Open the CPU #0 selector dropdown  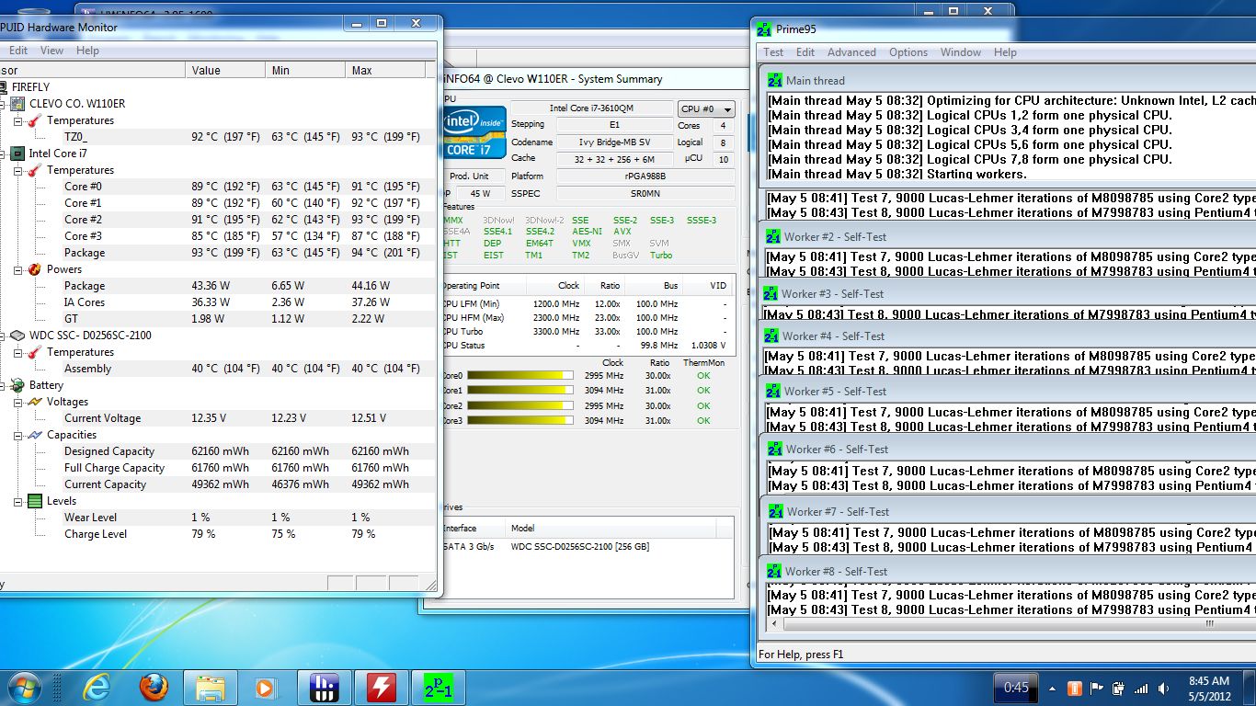(706, 108)
